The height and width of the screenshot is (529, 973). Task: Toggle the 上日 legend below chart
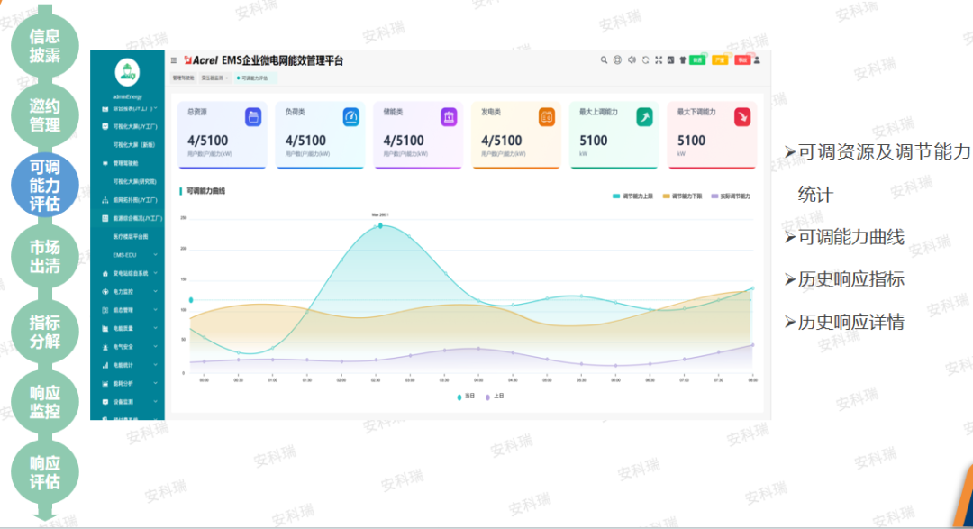coord(495,397)
